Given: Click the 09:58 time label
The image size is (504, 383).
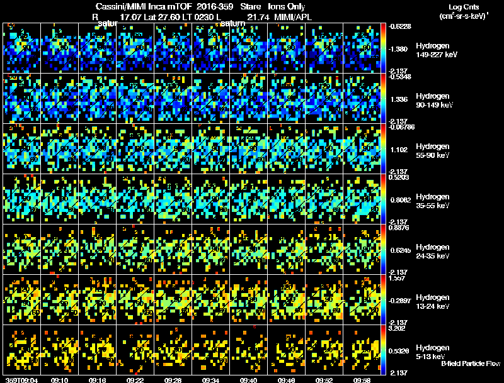Looking at the screenshot, I should pos(362,380).
